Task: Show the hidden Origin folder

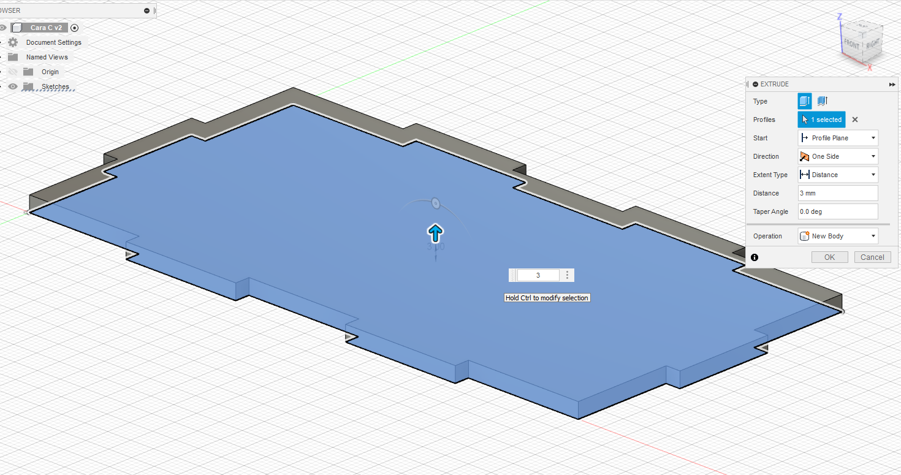Action: (12, 71)
